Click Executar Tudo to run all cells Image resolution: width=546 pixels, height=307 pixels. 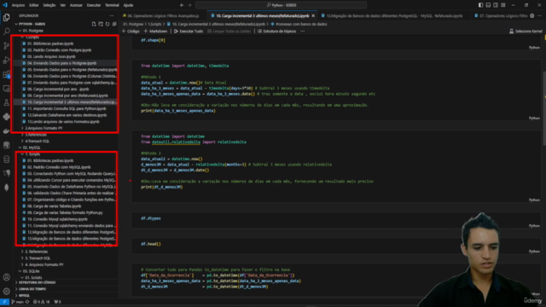coord(189,31)
